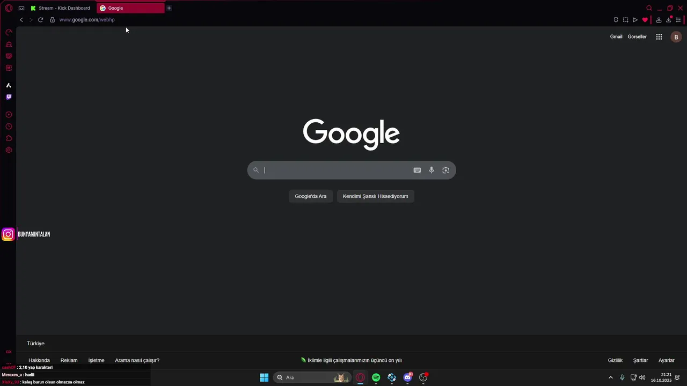Open 'Arama nasıl çalışır?' footer link
Screen dimensions: 687x386
click(137, 360)
